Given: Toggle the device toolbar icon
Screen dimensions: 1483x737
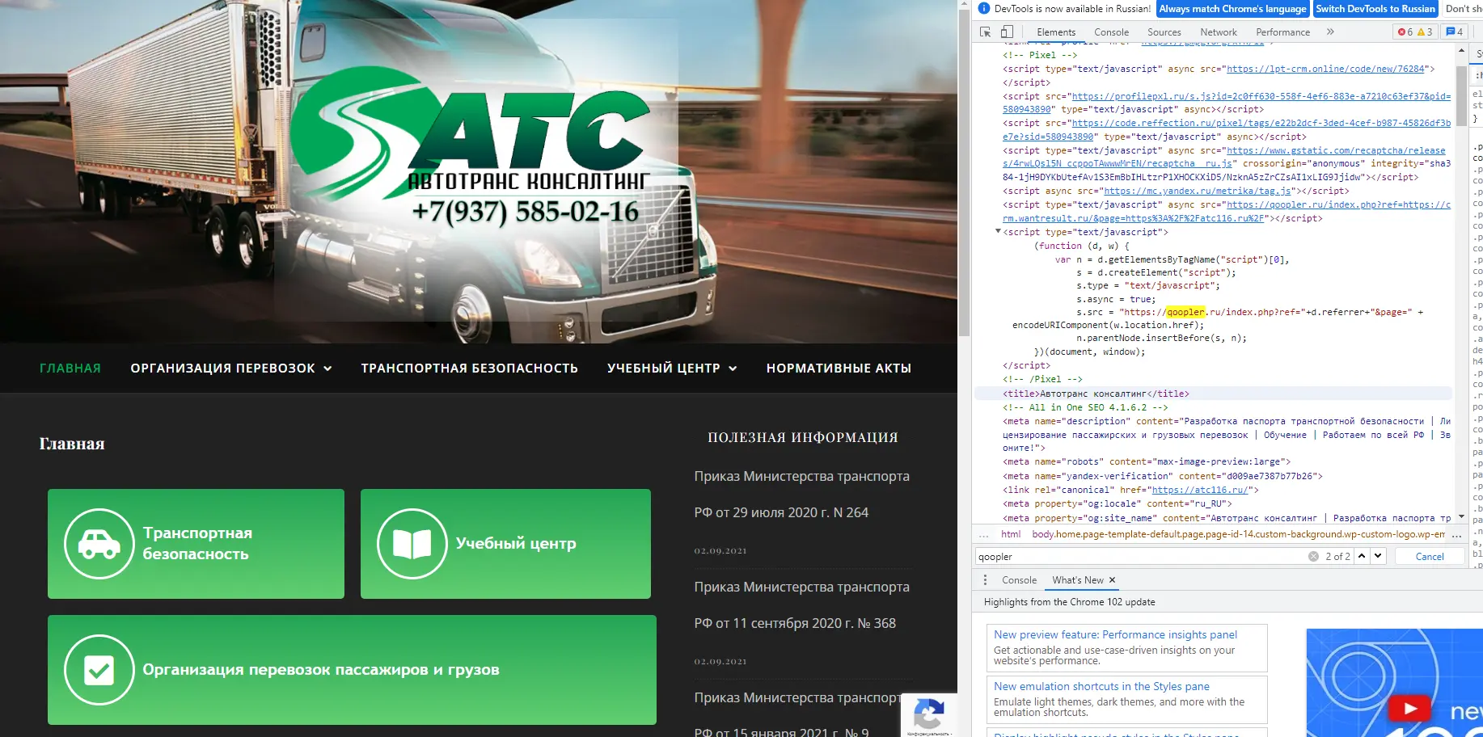Looking at the screenshot, I should coord(1007,32).
